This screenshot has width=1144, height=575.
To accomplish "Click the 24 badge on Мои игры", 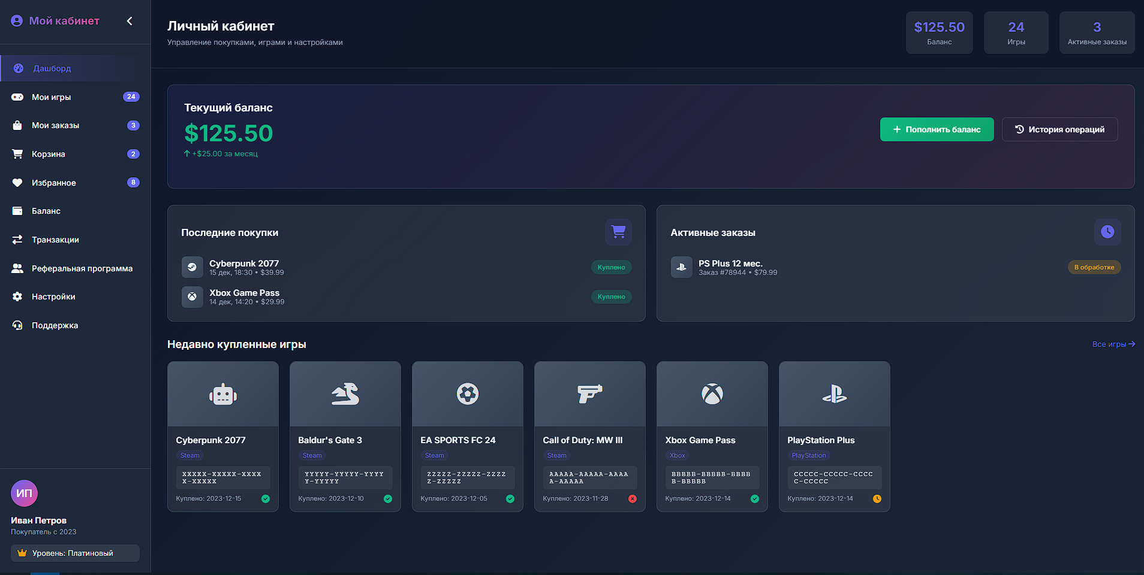I will click(x=131, y=96).
